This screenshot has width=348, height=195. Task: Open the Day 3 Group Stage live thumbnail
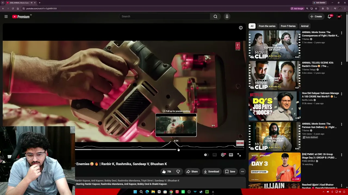point(275,167)
